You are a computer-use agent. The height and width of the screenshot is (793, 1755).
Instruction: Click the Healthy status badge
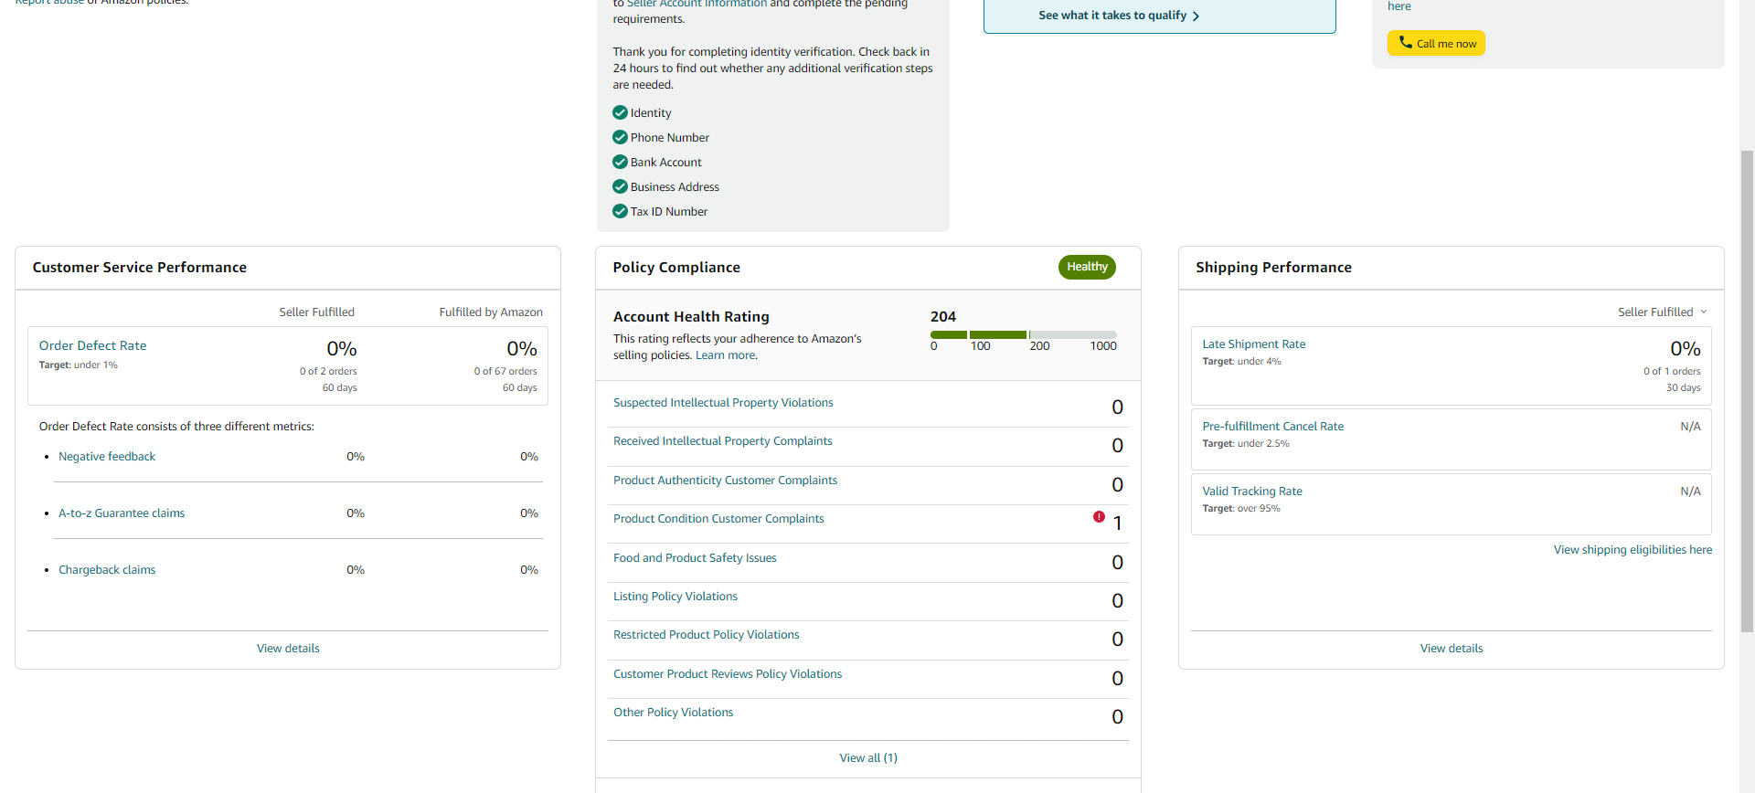click(x=1087, y=267)
